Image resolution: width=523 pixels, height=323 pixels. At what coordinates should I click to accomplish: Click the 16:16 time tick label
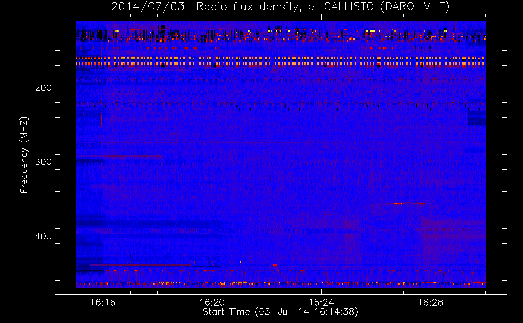[x=103, y=302]
